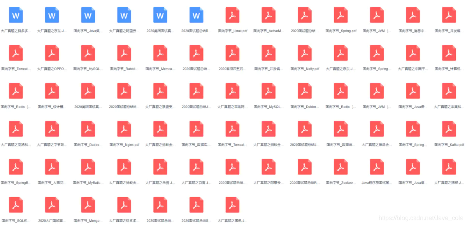Viewport: 467px width, 225px height.
Task: Click the file name 面向字节_Mongo
Action: tap(88, 221)
